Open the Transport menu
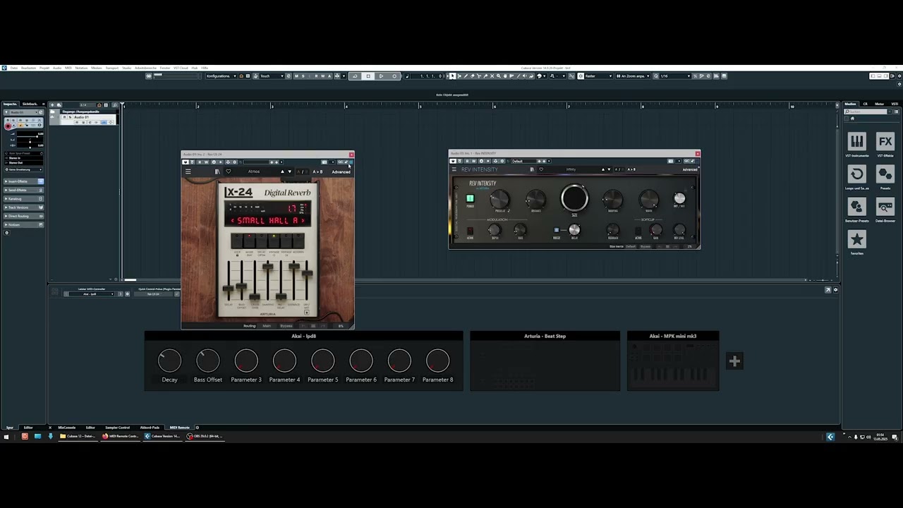This screenshot has width=903, height=508. [112, 68]
